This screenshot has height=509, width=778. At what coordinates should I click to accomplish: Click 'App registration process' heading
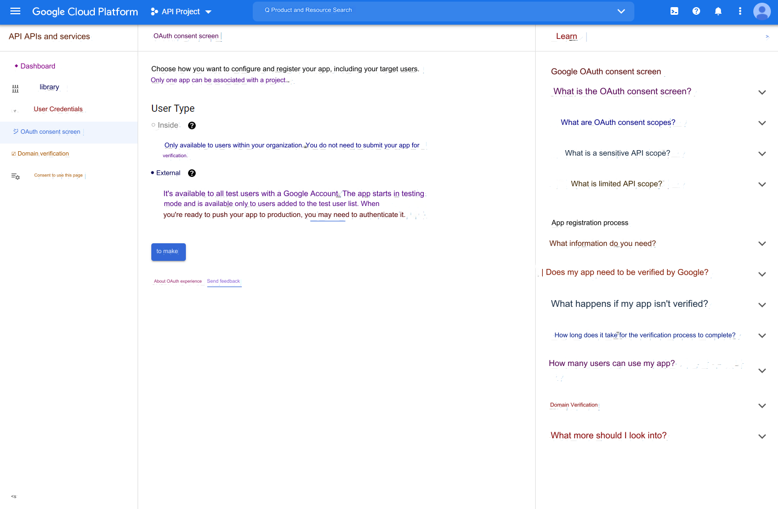pos(590,223)
